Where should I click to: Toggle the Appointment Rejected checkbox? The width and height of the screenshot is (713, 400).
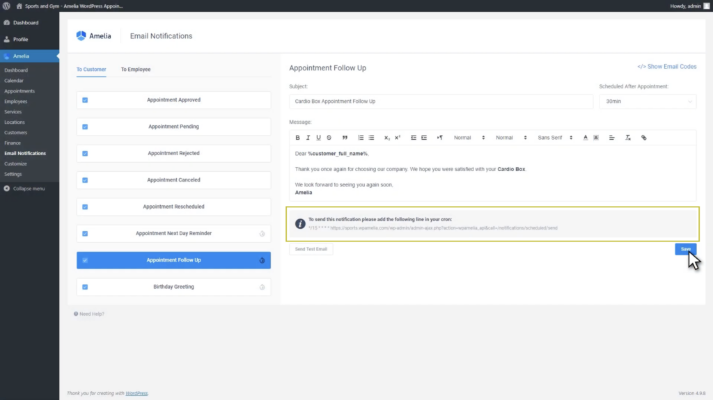tap(85, 154)
